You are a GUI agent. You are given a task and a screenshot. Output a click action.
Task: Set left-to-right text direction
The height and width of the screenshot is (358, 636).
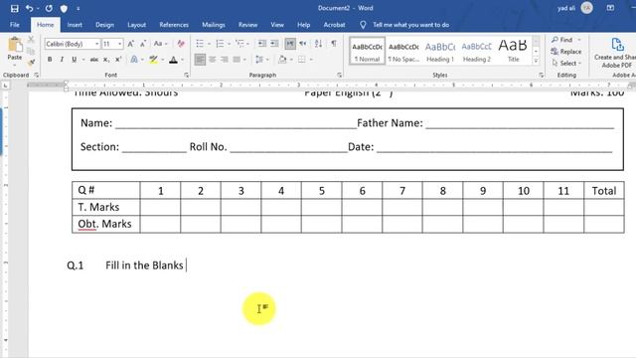[290, 44]
